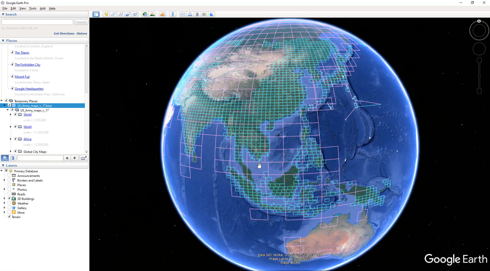
Task: Click the N north-up button on compass
Action: (479, 21)
